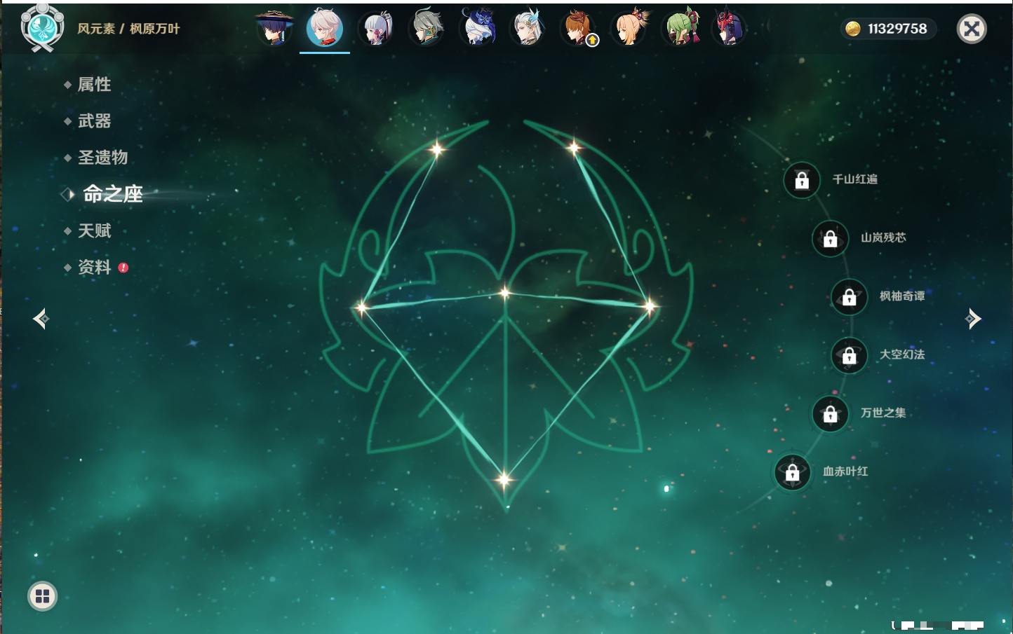The width and height of the screenshot is (1013, 634).
Task: View the 万世之集 constellation name
Action: point(883,413)
